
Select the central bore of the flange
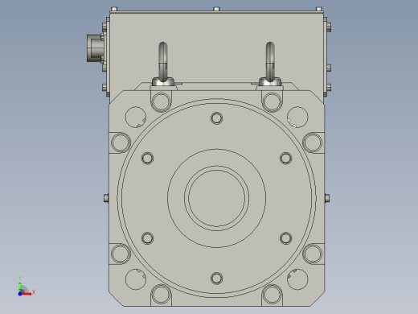click(216, 198)
